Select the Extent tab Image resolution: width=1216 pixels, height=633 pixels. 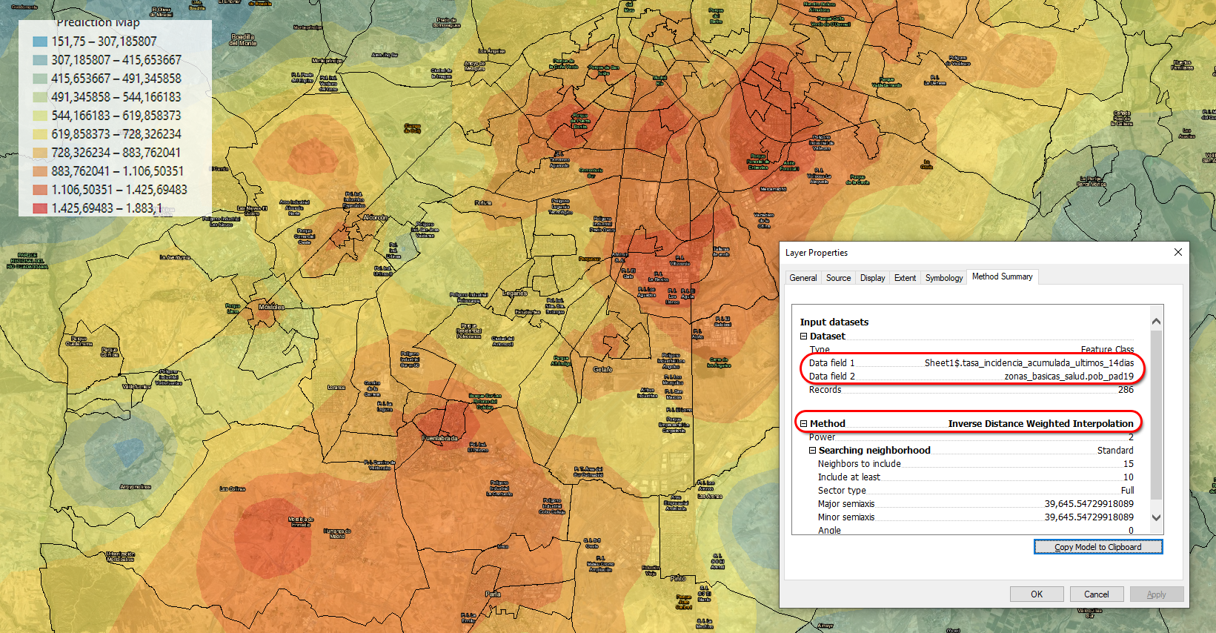click(x=905, y=278)
